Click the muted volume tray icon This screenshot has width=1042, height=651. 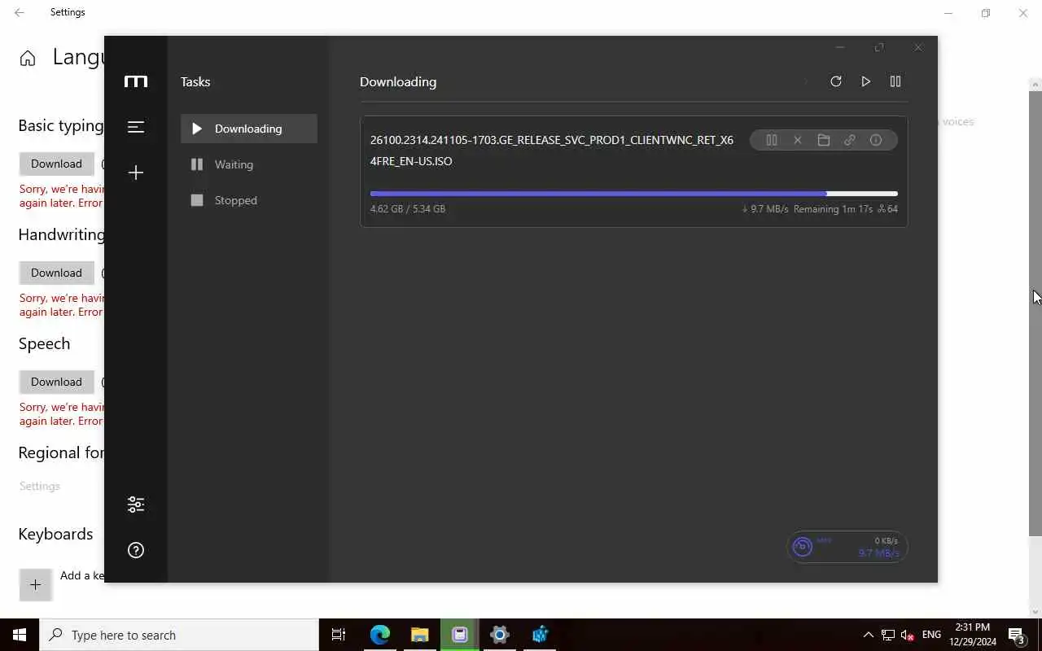908,635
